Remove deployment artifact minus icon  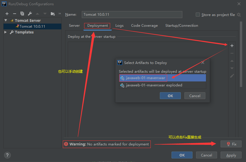click(x=232, y=53)
